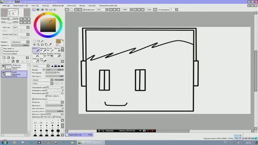Open the Фильтр menu
The width and height of the screenshot is (258, 145).
click(x=71, y=6)
